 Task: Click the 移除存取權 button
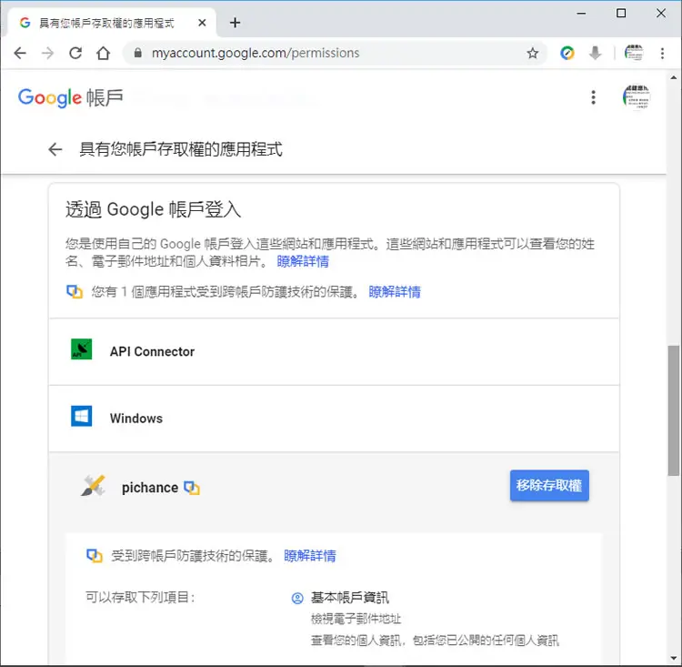[x=549, y=485]
